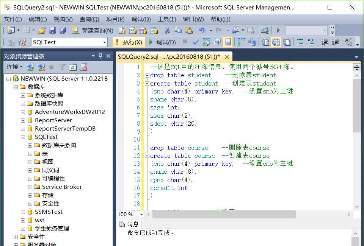Click the Undo arrow icon

click(x=202, y=30)
